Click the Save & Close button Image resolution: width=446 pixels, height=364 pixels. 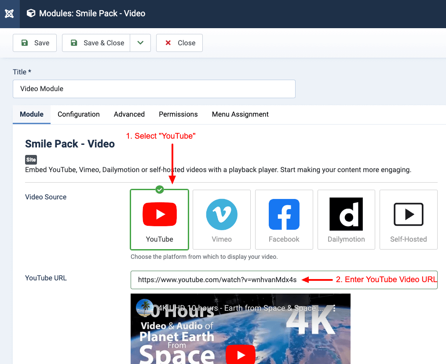[96, 43]
